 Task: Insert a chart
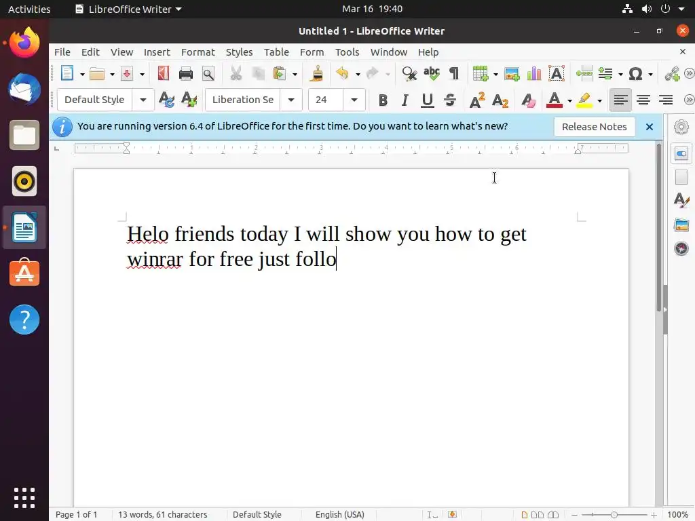pyautogui.click(x=533, y=73)
